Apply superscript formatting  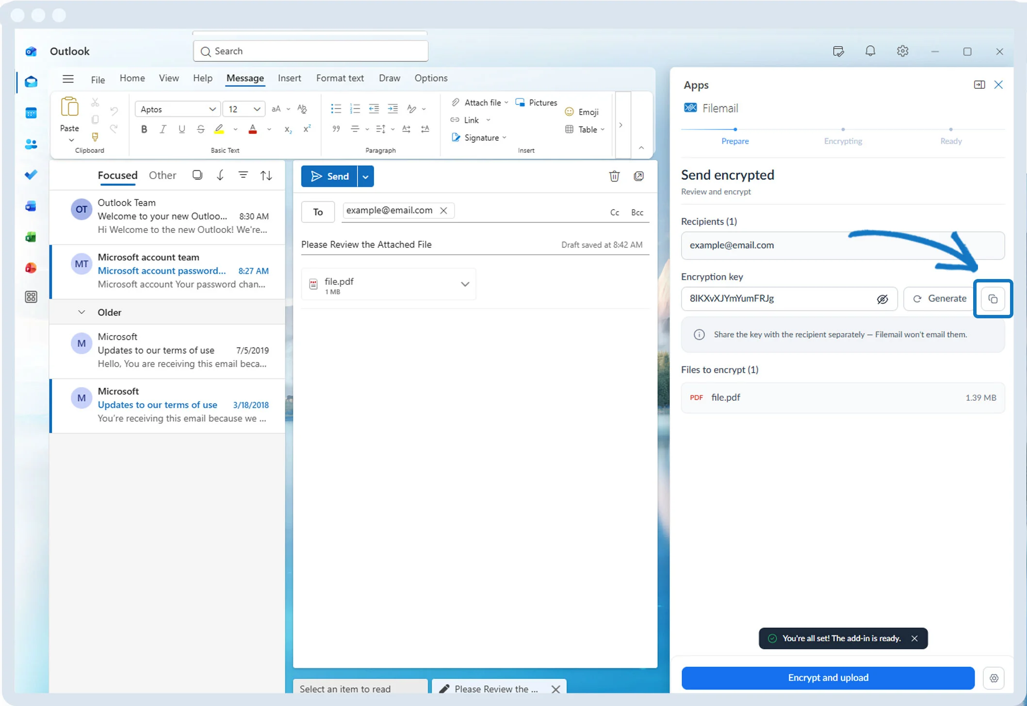(307, 129)
